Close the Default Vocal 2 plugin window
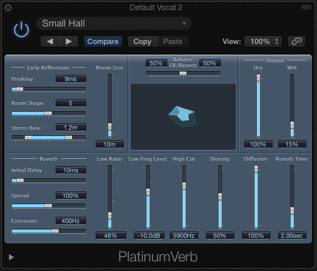 [8, 8]
